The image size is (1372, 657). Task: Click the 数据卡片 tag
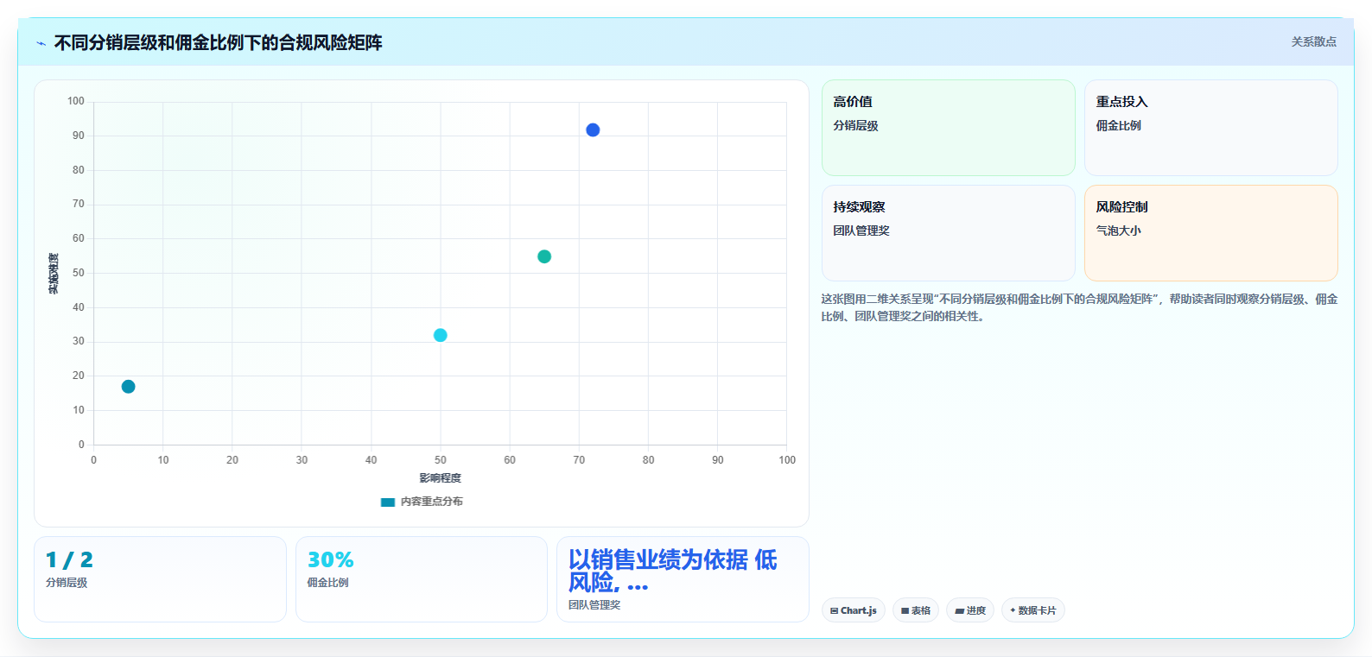1033,610
